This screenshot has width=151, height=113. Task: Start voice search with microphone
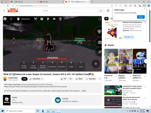pos(108,11)
